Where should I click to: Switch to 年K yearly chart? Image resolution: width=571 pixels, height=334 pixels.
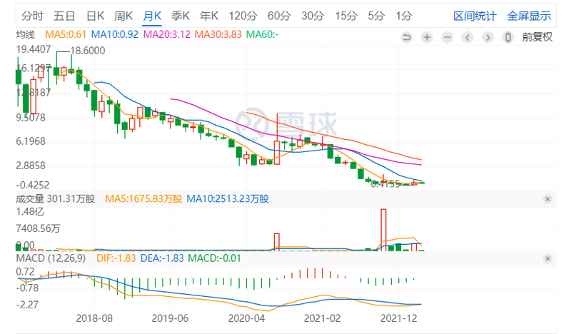point(209,16)
